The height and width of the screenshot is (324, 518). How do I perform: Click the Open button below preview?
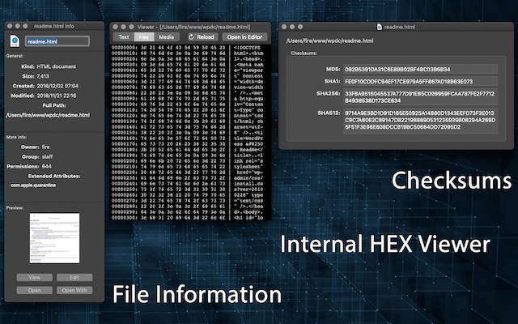point(35,290)
